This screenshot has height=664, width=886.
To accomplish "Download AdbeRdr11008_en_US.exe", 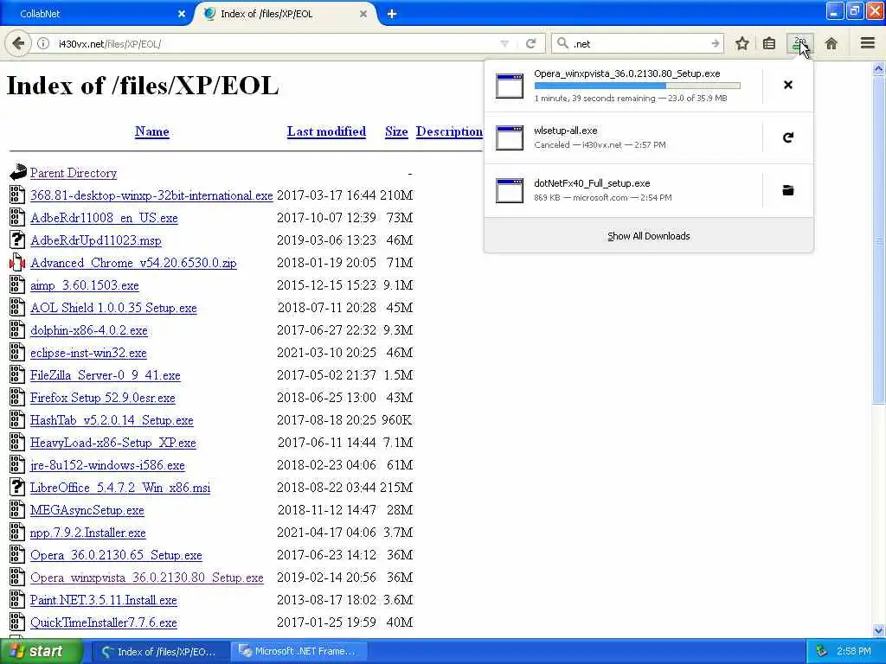I will point(104,218).
